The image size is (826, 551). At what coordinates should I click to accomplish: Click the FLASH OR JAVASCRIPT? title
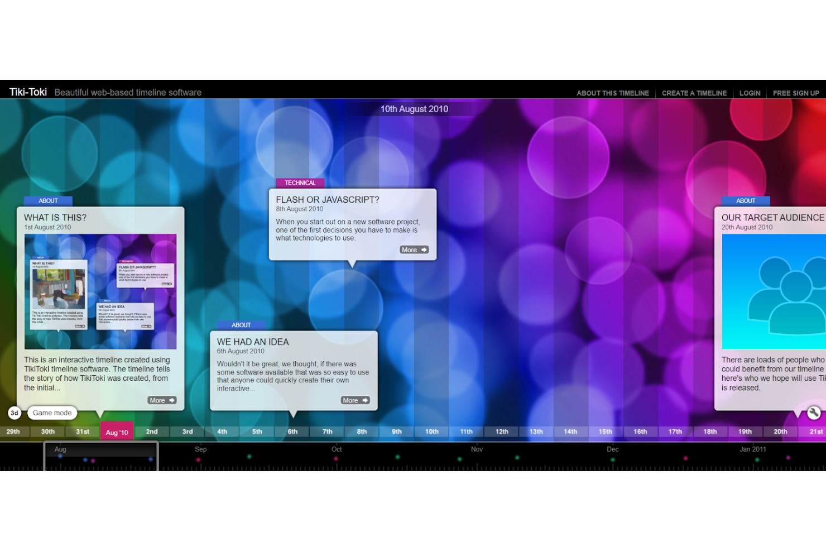coord(328,200)
